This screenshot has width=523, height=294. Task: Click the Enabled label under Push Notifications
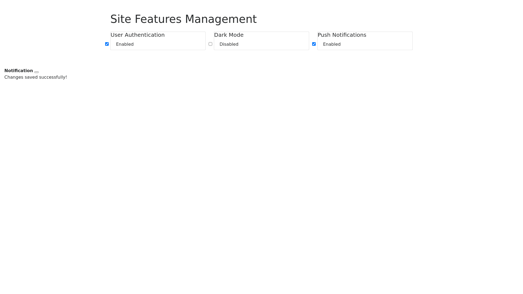click(332, 44)
